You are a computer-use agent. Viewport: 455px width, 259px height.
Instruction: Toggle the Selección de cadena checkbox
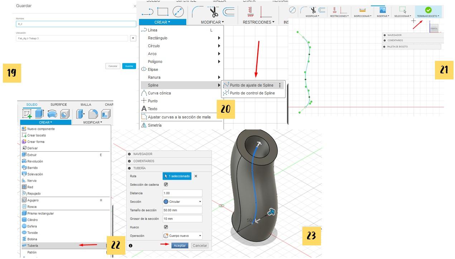coord(166,185)
